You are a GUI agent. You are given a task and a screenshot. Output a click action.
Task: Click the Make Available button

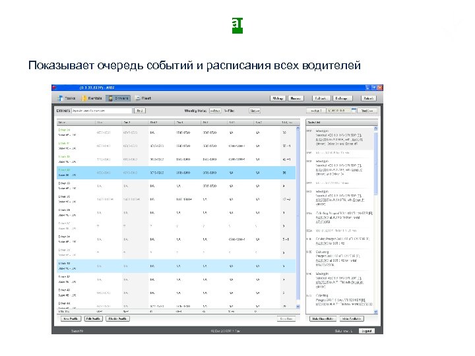tap(352, 319)
